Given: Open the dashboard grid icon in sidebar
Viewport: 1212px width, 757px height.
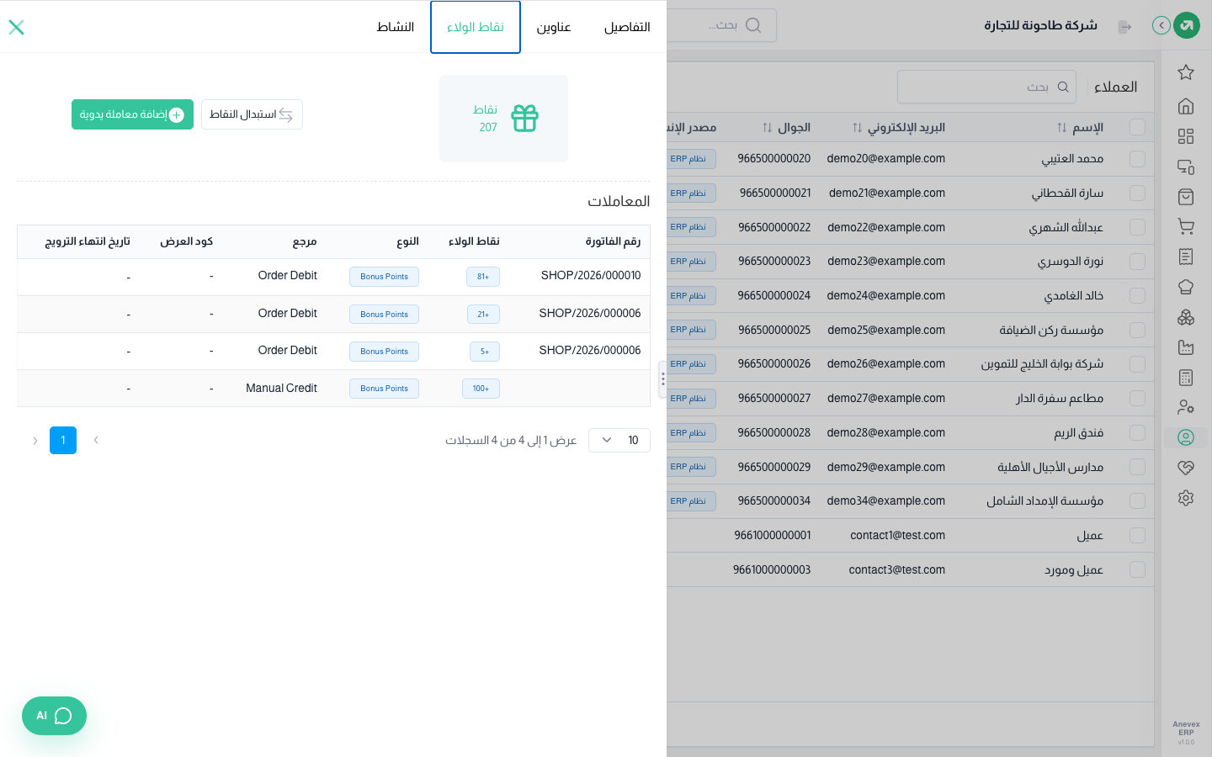Looking at the screenshot, I should (1186, 136).
